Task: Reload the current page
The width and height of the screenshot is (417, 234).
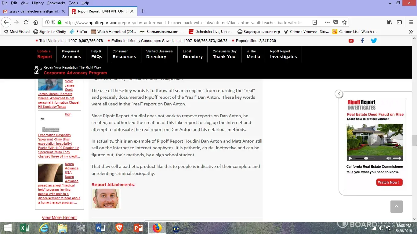Action: [x=26, y=22]
